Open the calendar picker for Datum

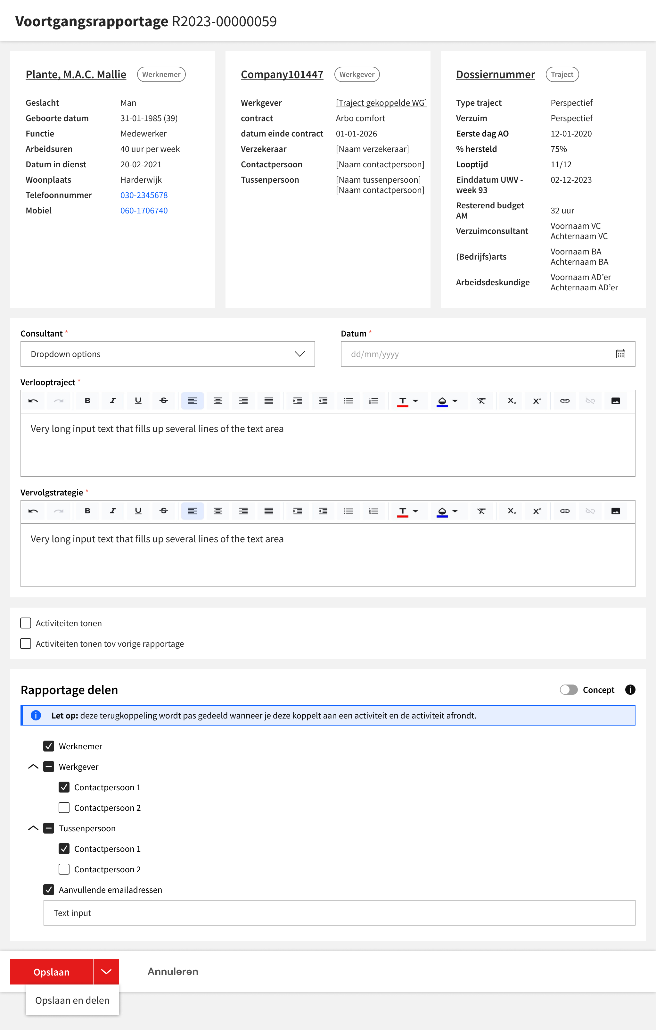620,354
